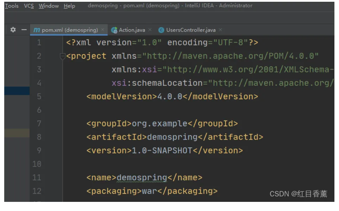
Task: Click the 'xsi:schemaLocation' attribute name
Action: coord(157,83)
